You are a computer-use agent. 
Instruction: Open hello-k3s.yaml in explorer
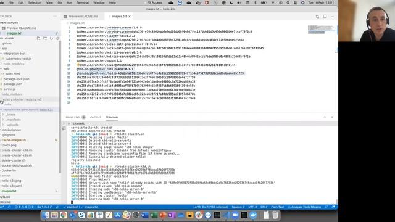tap(12, 186)
